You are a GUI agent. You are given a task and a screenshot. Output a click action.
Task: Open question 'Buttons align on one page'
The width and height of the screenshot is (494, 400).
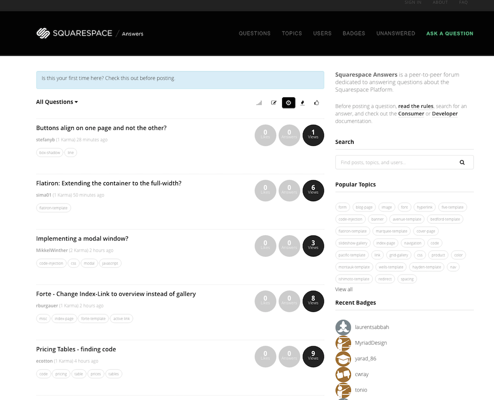coord(101,128)
